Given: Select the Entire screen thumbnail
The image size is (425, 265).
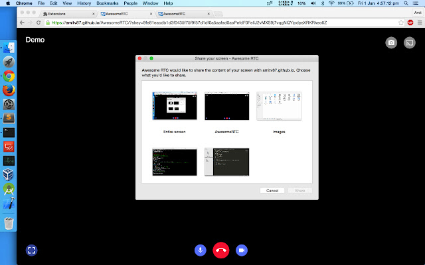Looking at the screenshot, I should (175, 106).
